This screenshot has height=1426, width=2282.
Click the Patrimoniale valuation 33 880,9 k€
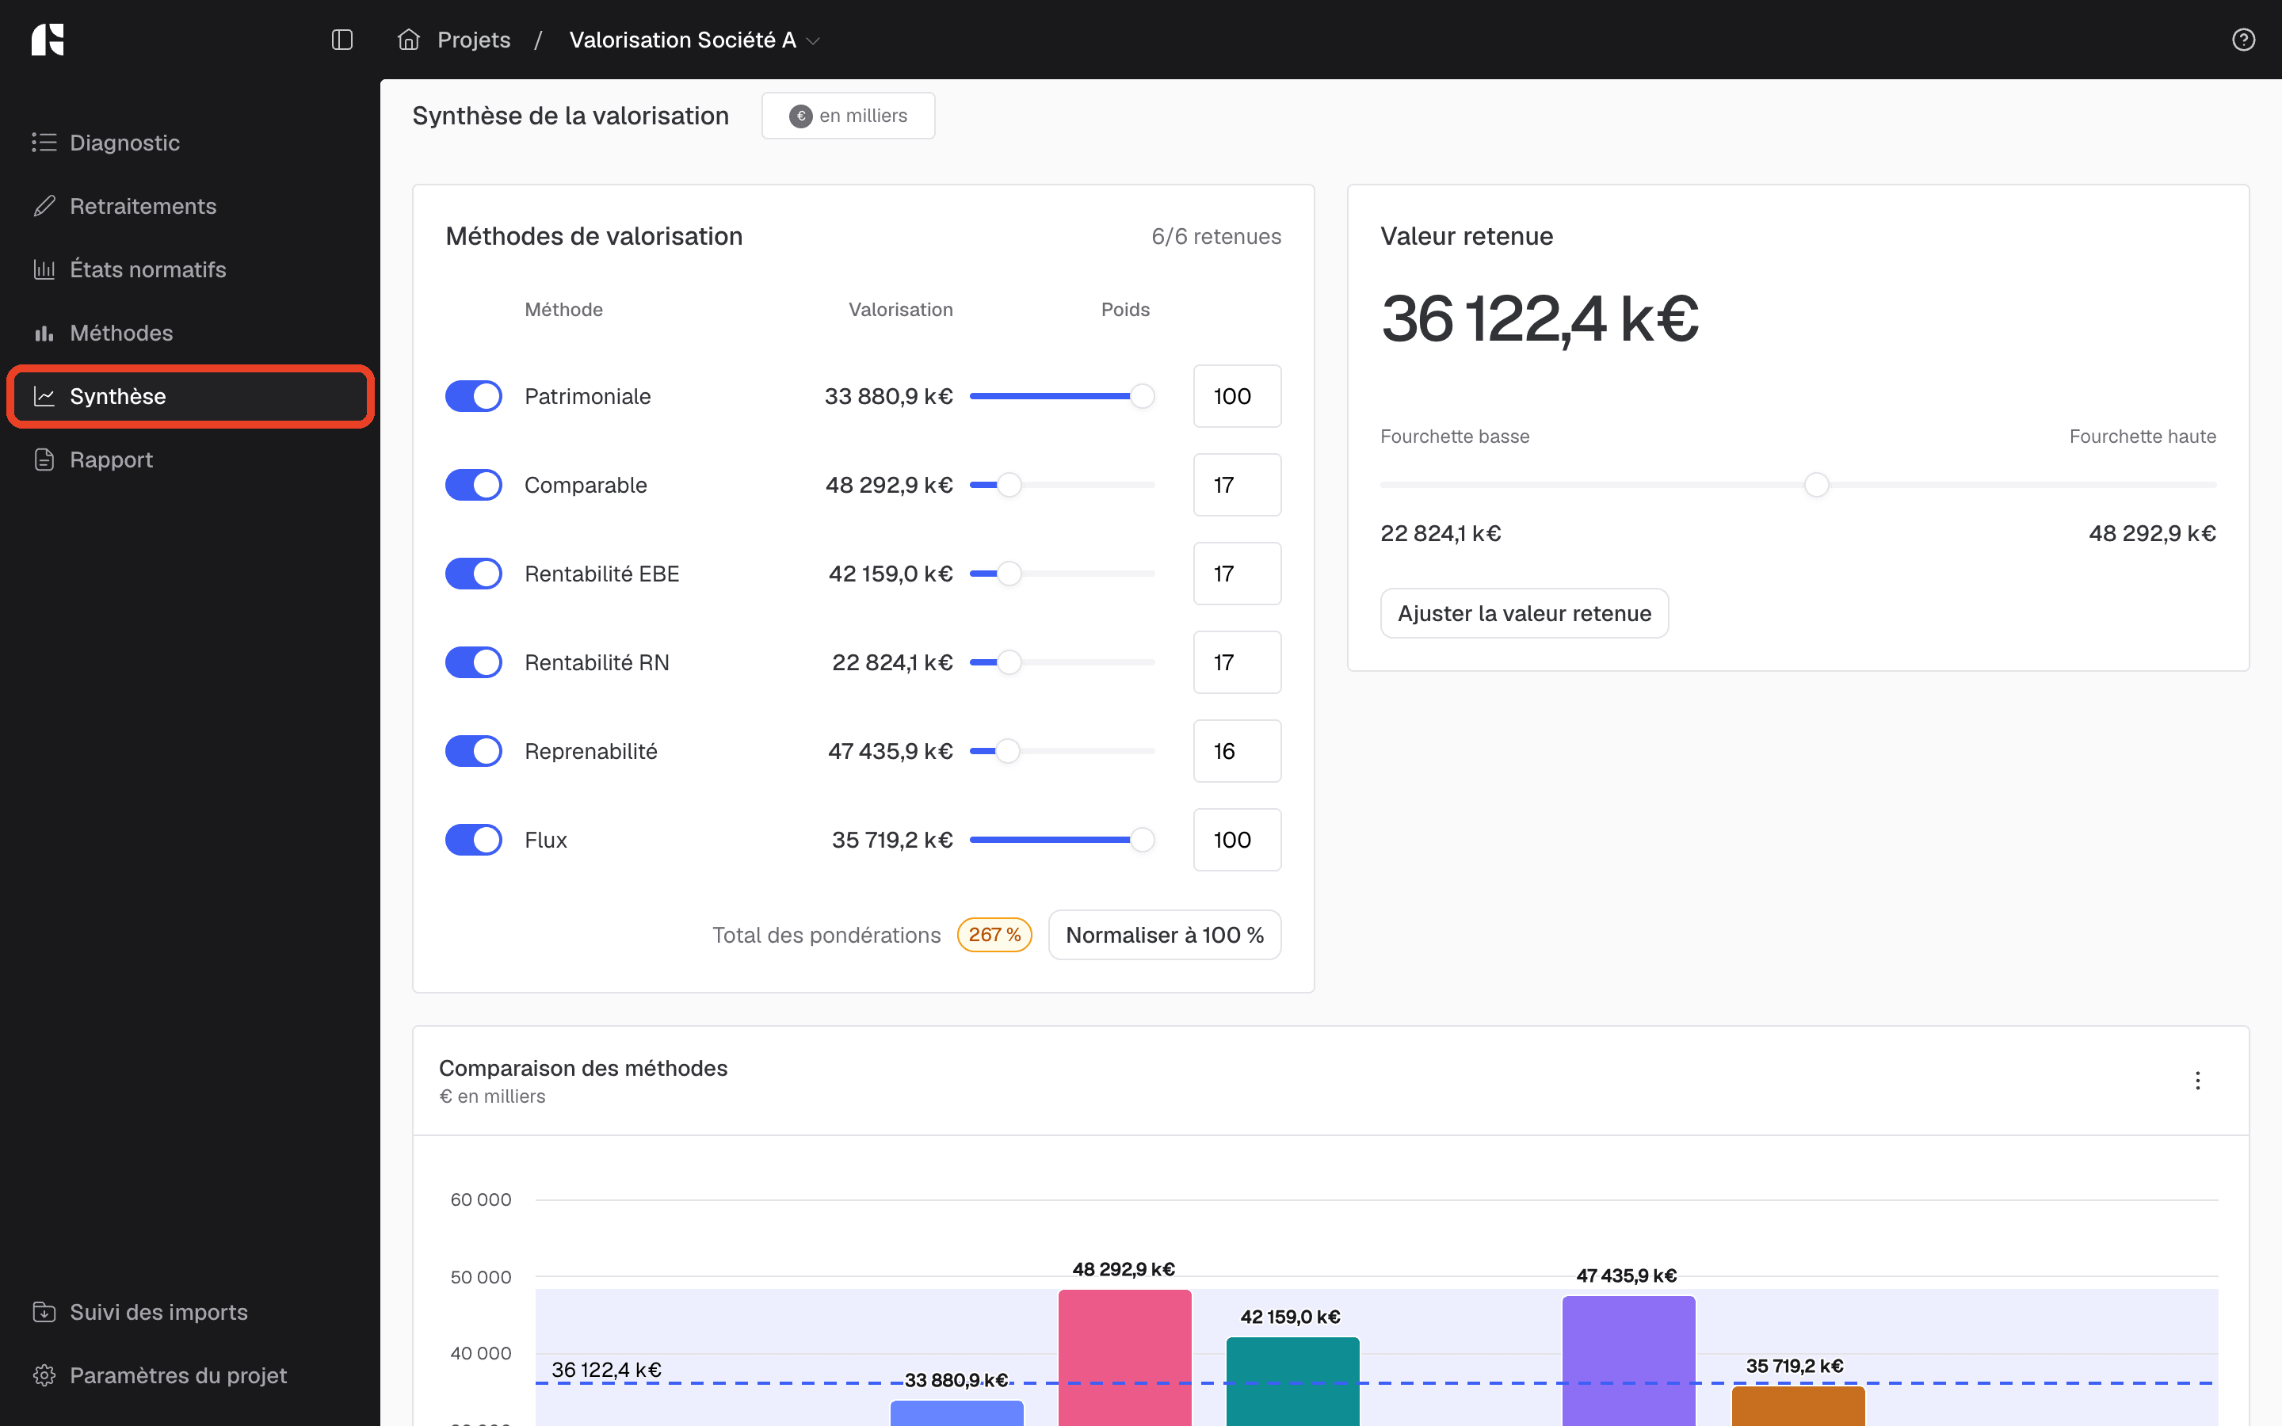(x=888, y=396)
